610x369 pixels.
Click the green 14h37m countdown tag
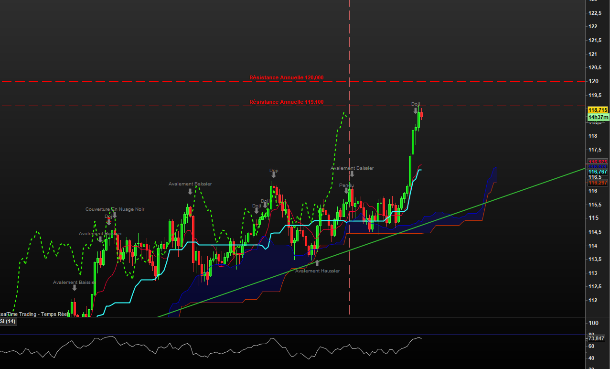point(598,117)
